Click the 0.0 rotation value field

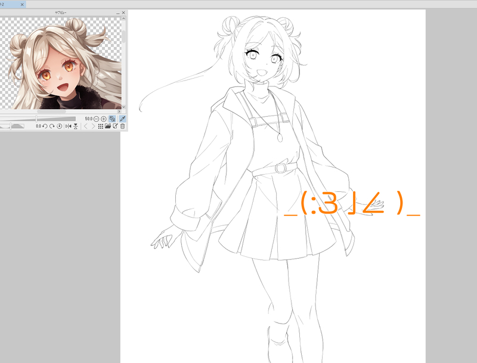(x=38, y=126)
